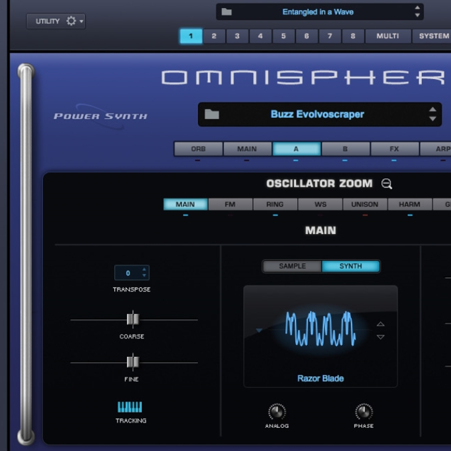Toggle HARM enable indicator under HARM tab

click(410, 215)
